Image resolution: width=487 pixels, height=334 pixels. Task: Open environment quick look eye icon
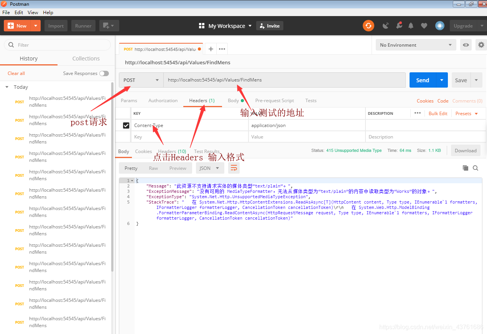tap(466, 45)
